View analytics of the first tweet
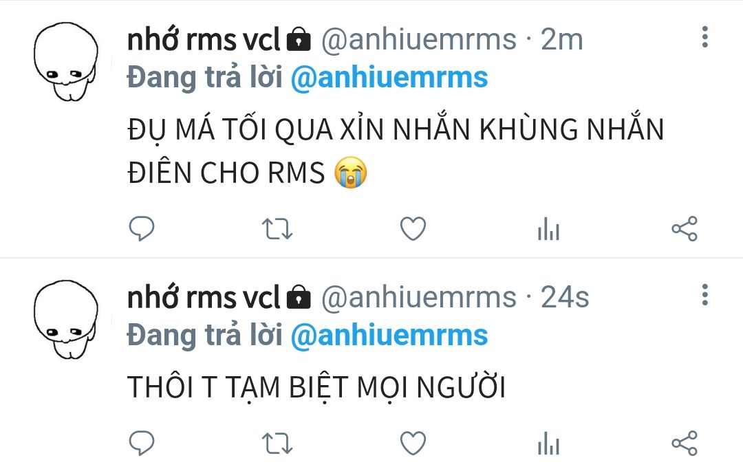Viewport: 743px width, 469px height. pyautogui.click(x=549, y=229)
